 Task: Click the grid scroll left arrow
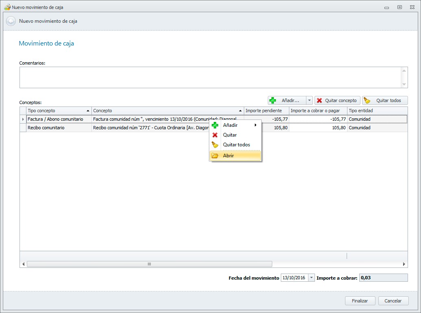23,264
